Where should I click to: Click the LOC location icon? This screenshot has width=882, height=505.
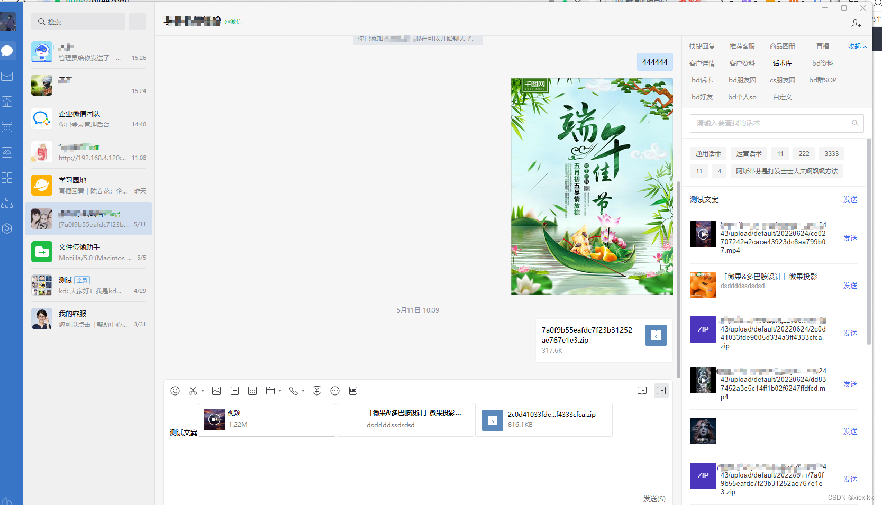click(x=353, y=391)
